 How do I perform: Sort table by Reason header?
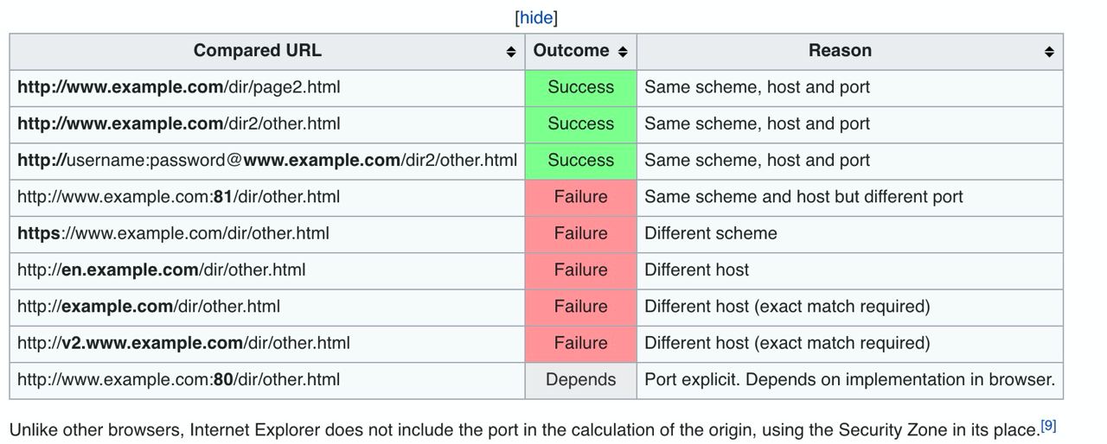pyautogui.click(x=840, y=51)
